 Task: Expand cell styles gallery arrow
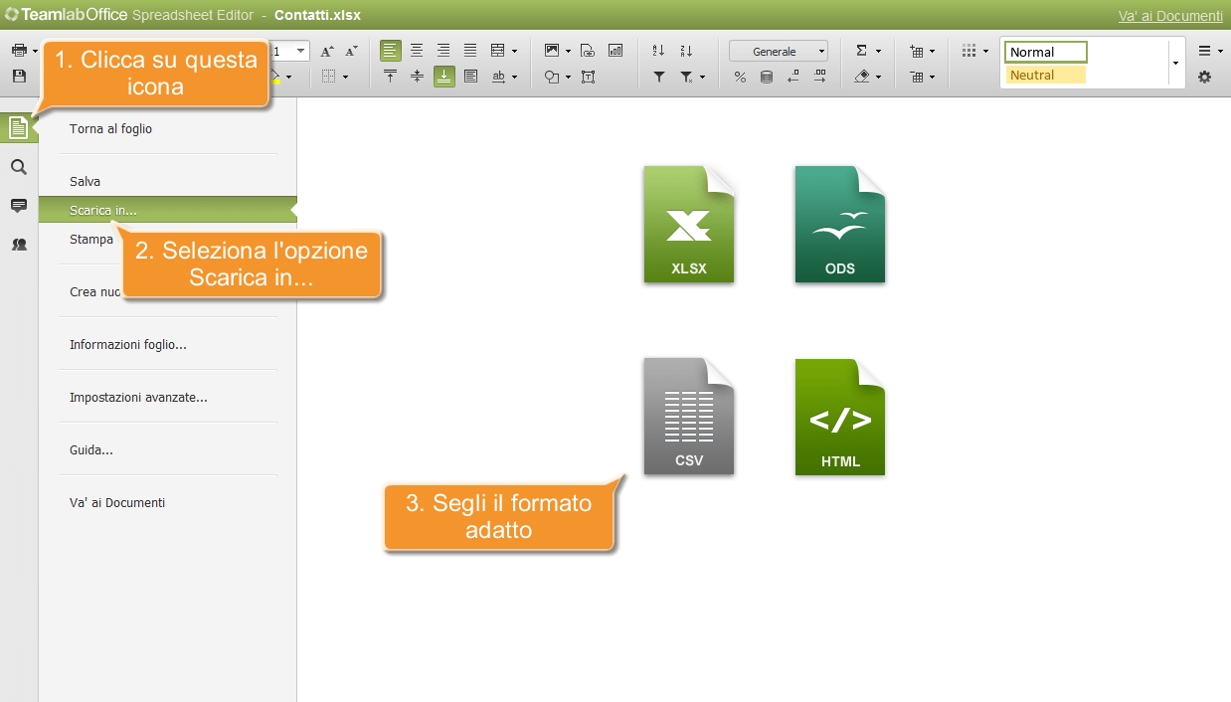[x=1175, y=64]
